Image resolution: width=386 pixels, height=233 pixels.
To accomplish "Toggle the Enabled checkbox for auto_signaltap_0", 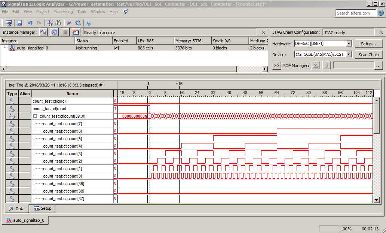I will [x=116, y=48].
